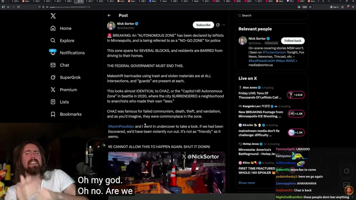This screenshot has width=356, height=200.
Task: Join Kirsche live with +1.5K listeners
Action: (296, 132)
